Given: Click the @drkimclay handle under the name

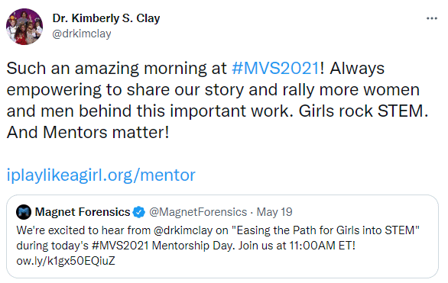Looking at the screenshot, I should coord(82,34).
